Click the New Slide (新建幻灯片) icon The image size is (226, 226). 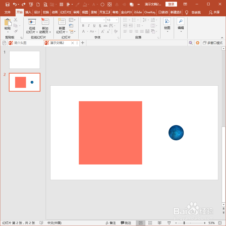[62, 22]
